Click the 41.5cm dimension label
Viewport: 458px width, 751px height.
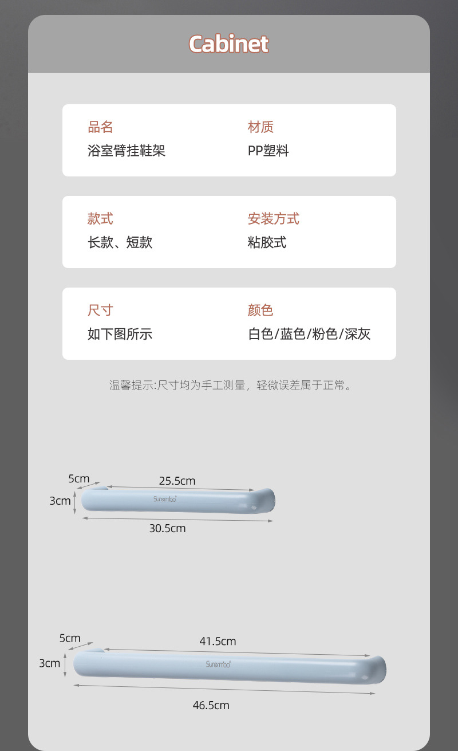pyautogui.click(x=218, y=641)
